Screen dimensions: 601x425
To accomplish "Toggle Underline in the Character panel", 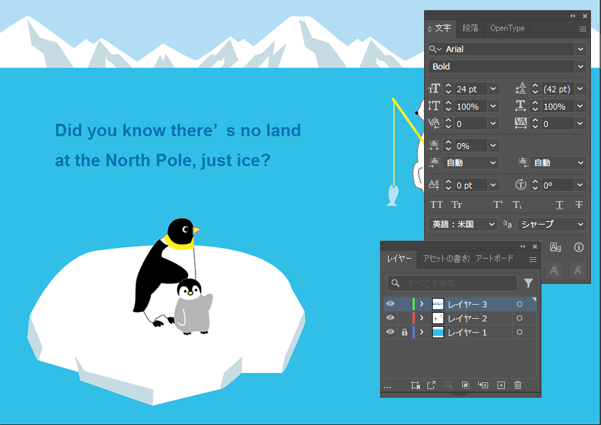I will (560, 204).
